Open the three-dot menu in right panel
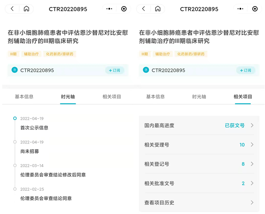Image resolution: width=265 pixels, height=214 pixels. click(241, 9)
